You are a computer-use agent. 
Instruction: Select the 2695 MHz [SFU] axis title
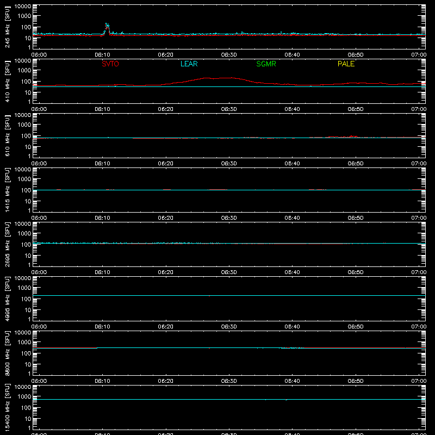click(x=7, y=244)
